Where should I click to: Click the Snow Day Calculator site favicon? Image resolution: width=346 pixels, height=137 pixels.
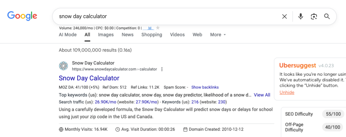(x=63, y=66)
